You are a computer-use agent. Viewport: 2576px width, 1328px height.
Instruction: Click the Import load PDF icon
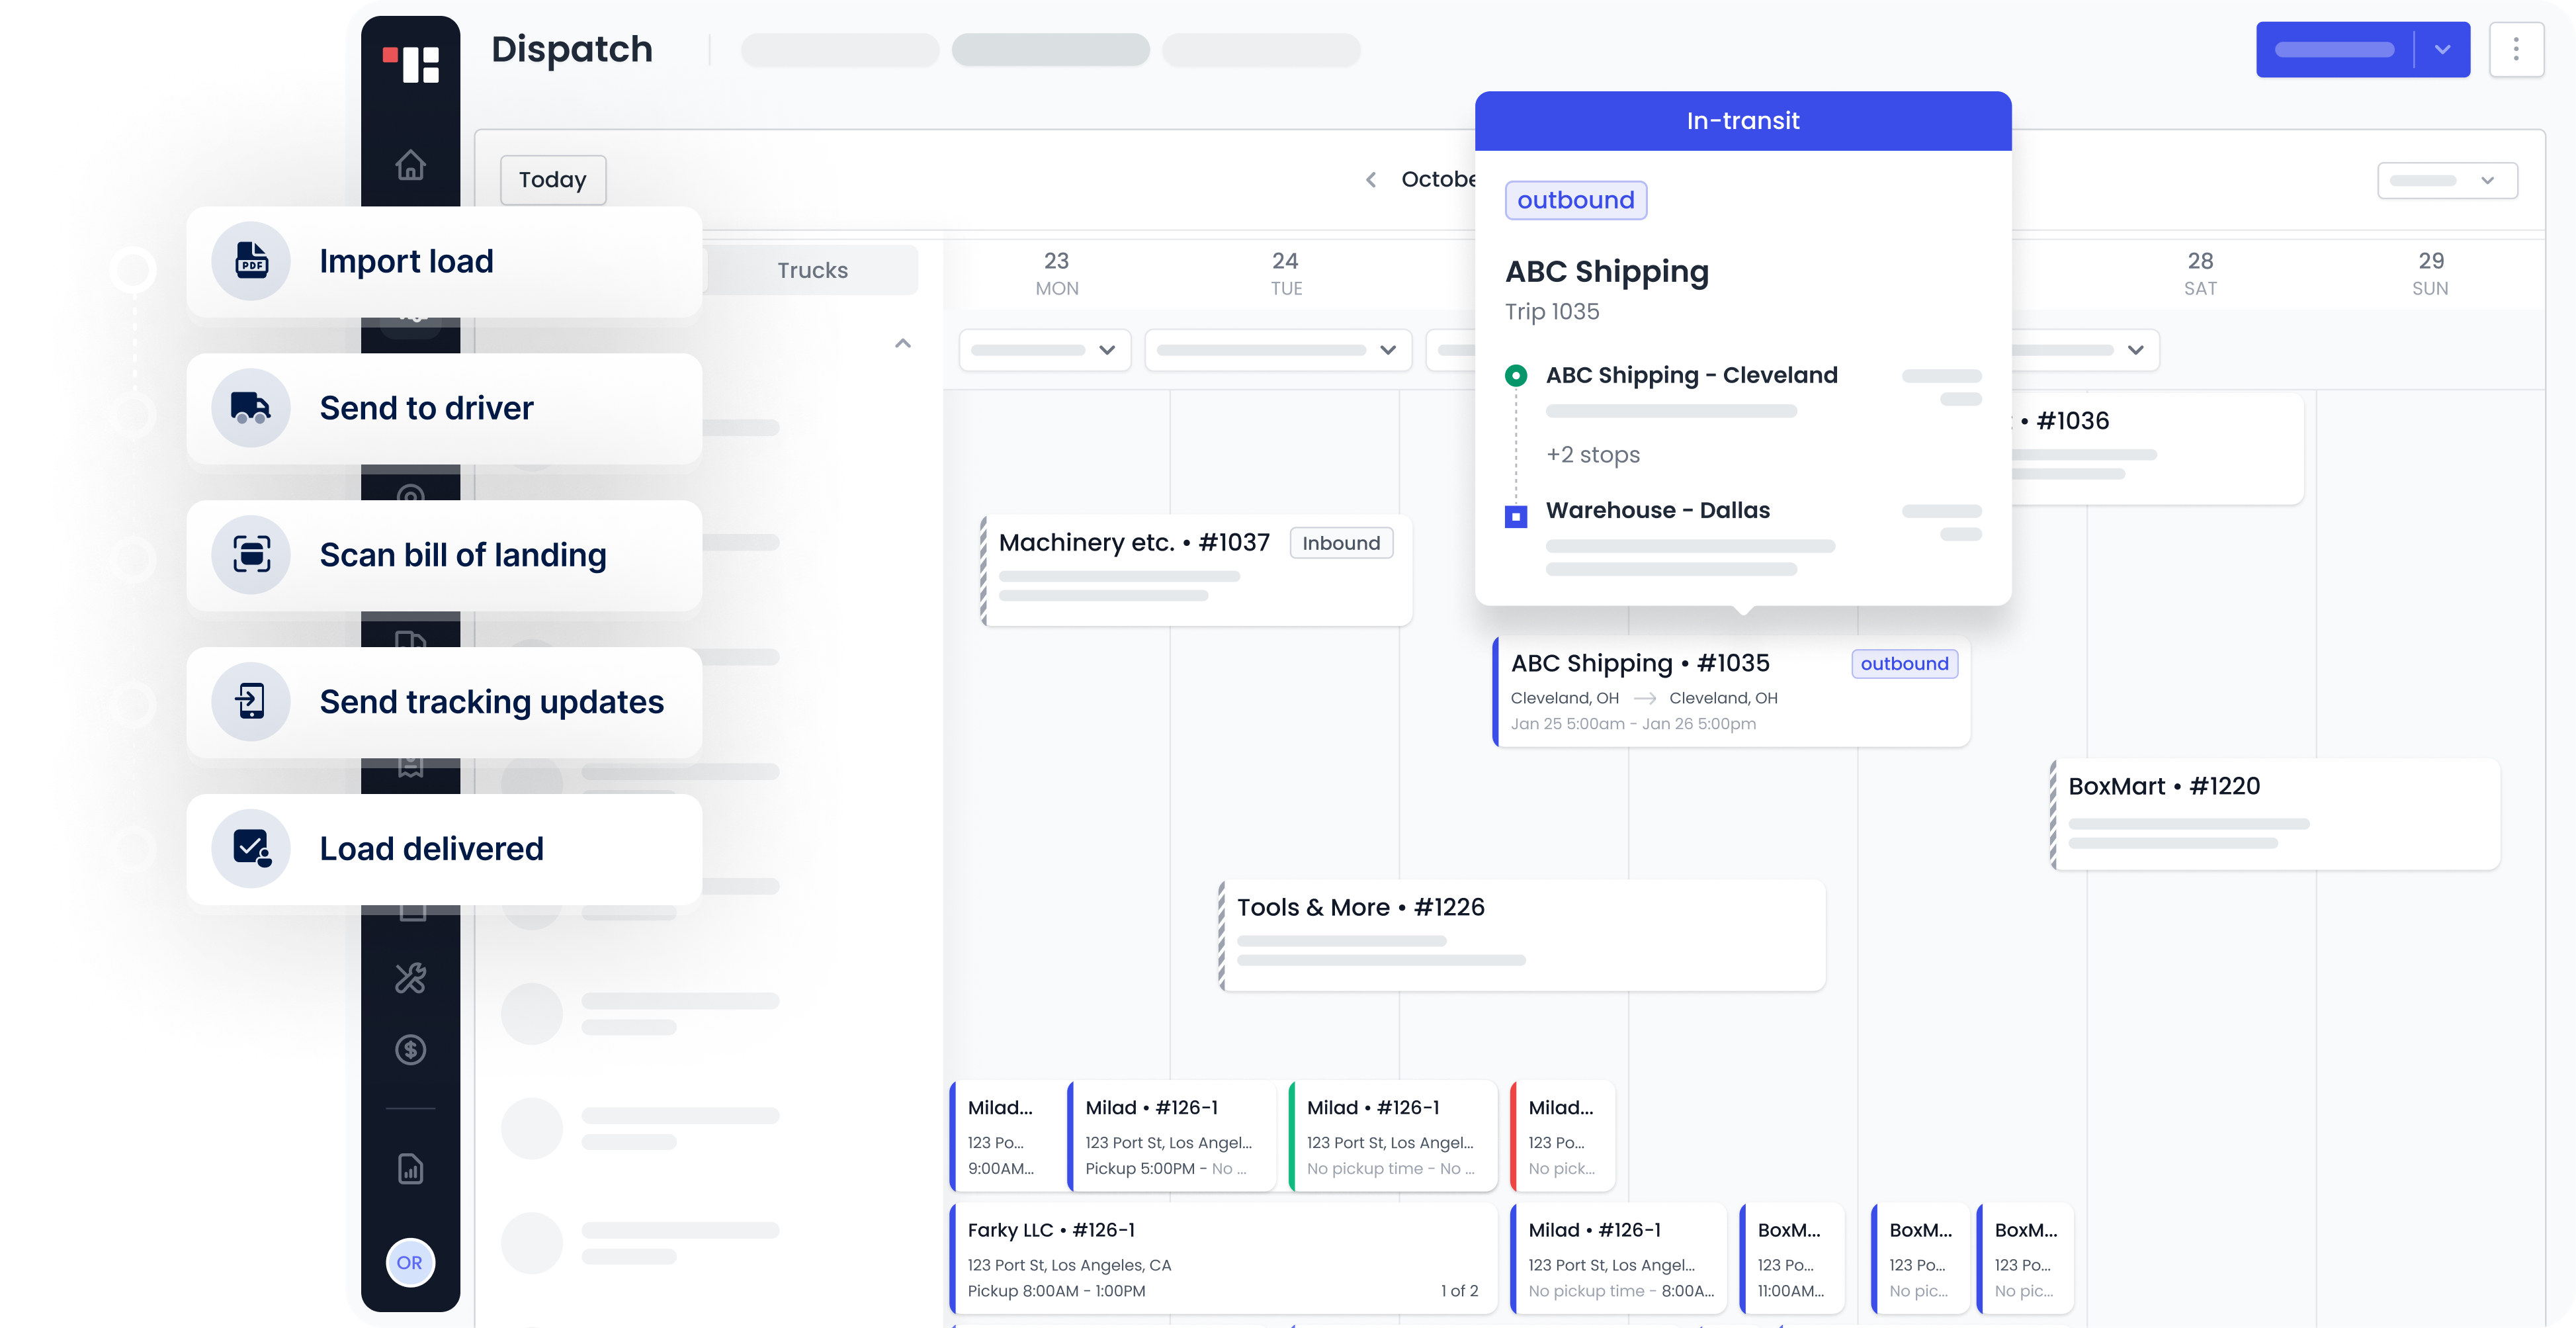click(x=251, y=261)
